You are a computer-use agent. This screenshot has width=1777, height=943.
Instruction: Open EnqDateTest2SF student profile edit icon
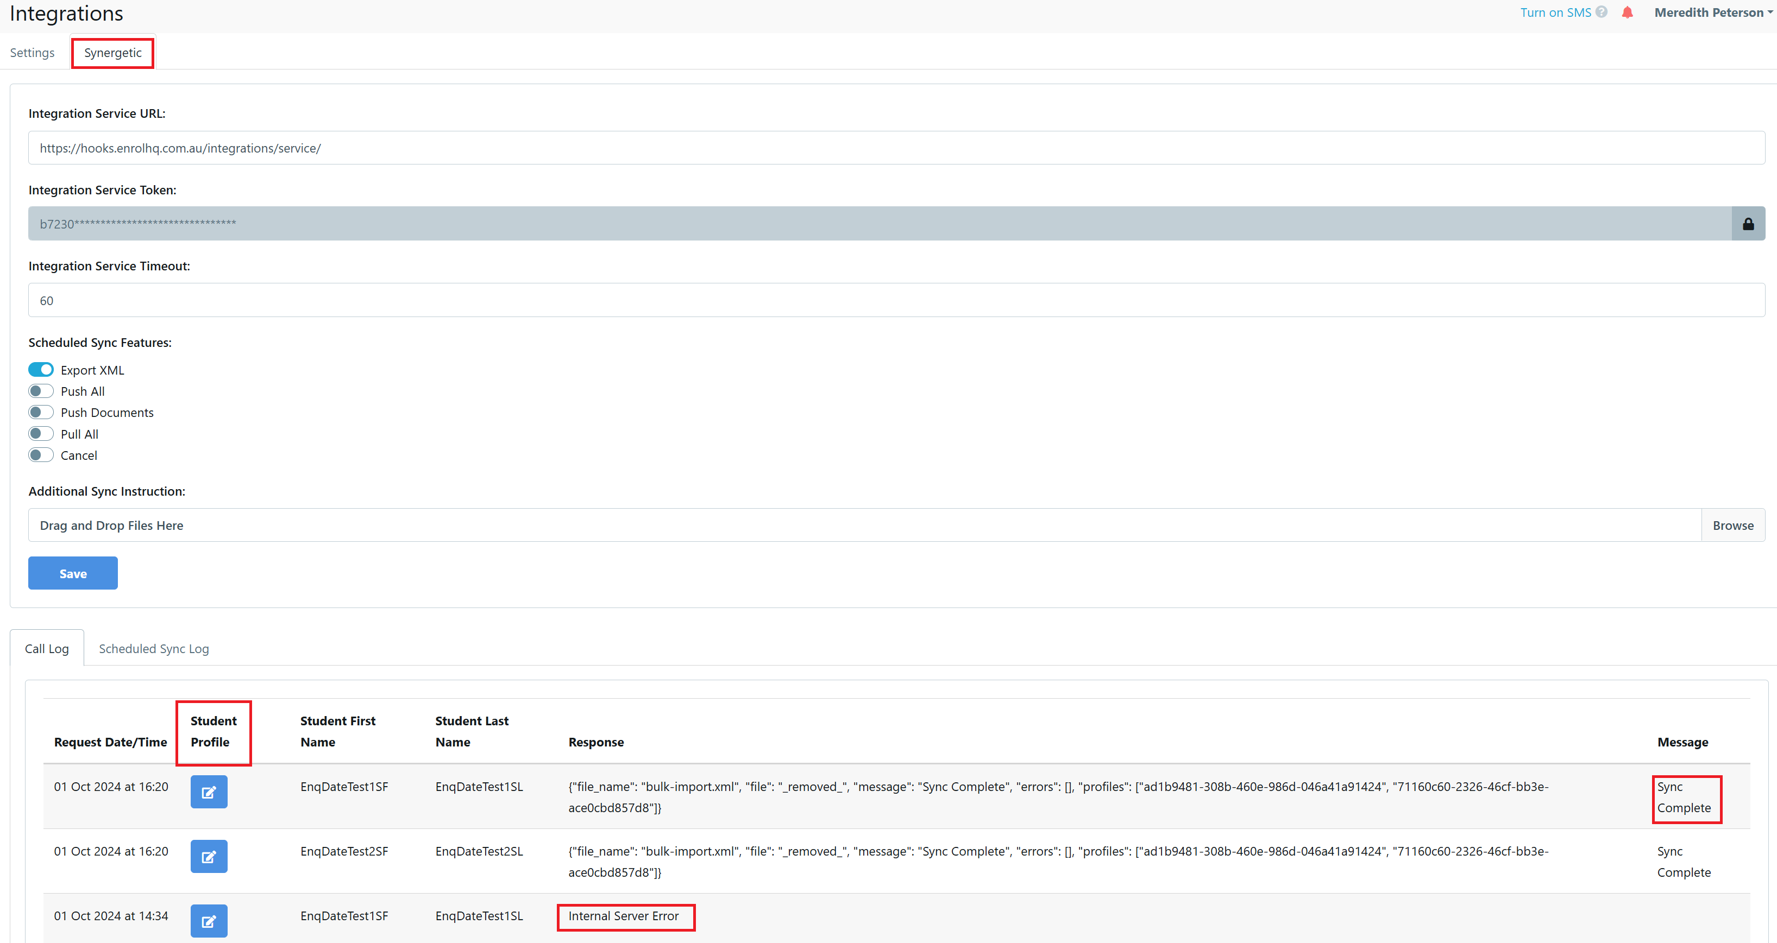(x=208, y=856)
